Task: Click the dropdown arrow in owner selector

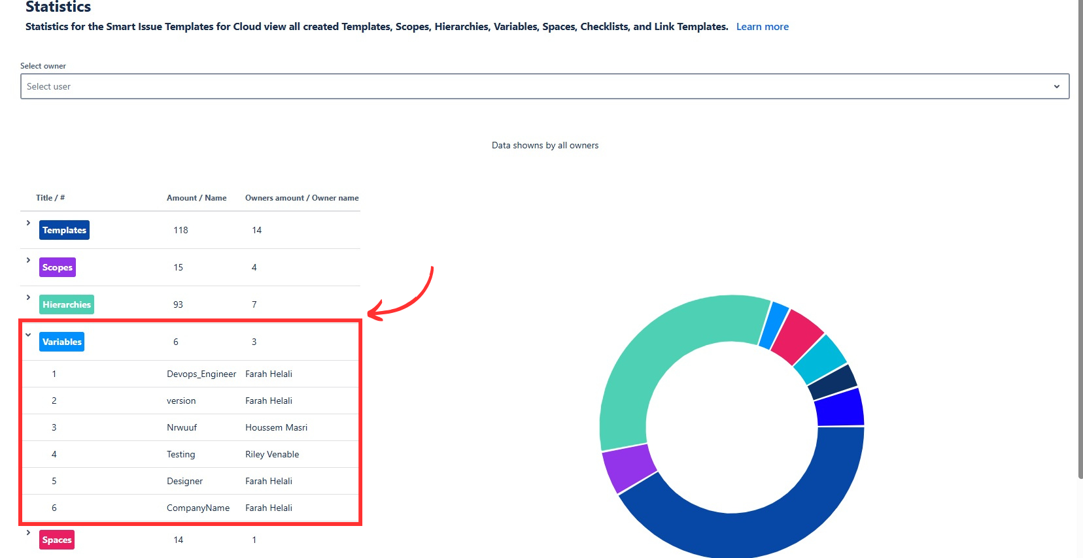Action: coord(1056,86)
